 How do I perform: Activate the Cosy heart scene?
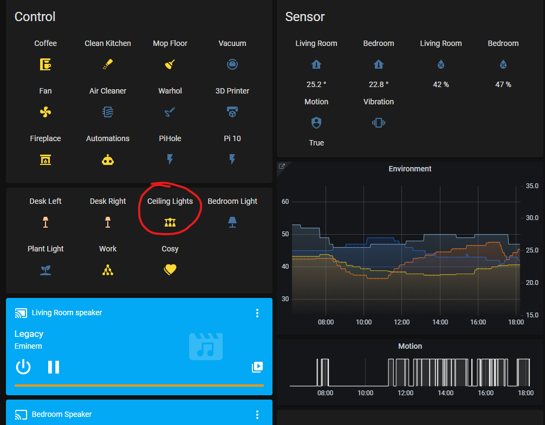click(170, 270)
